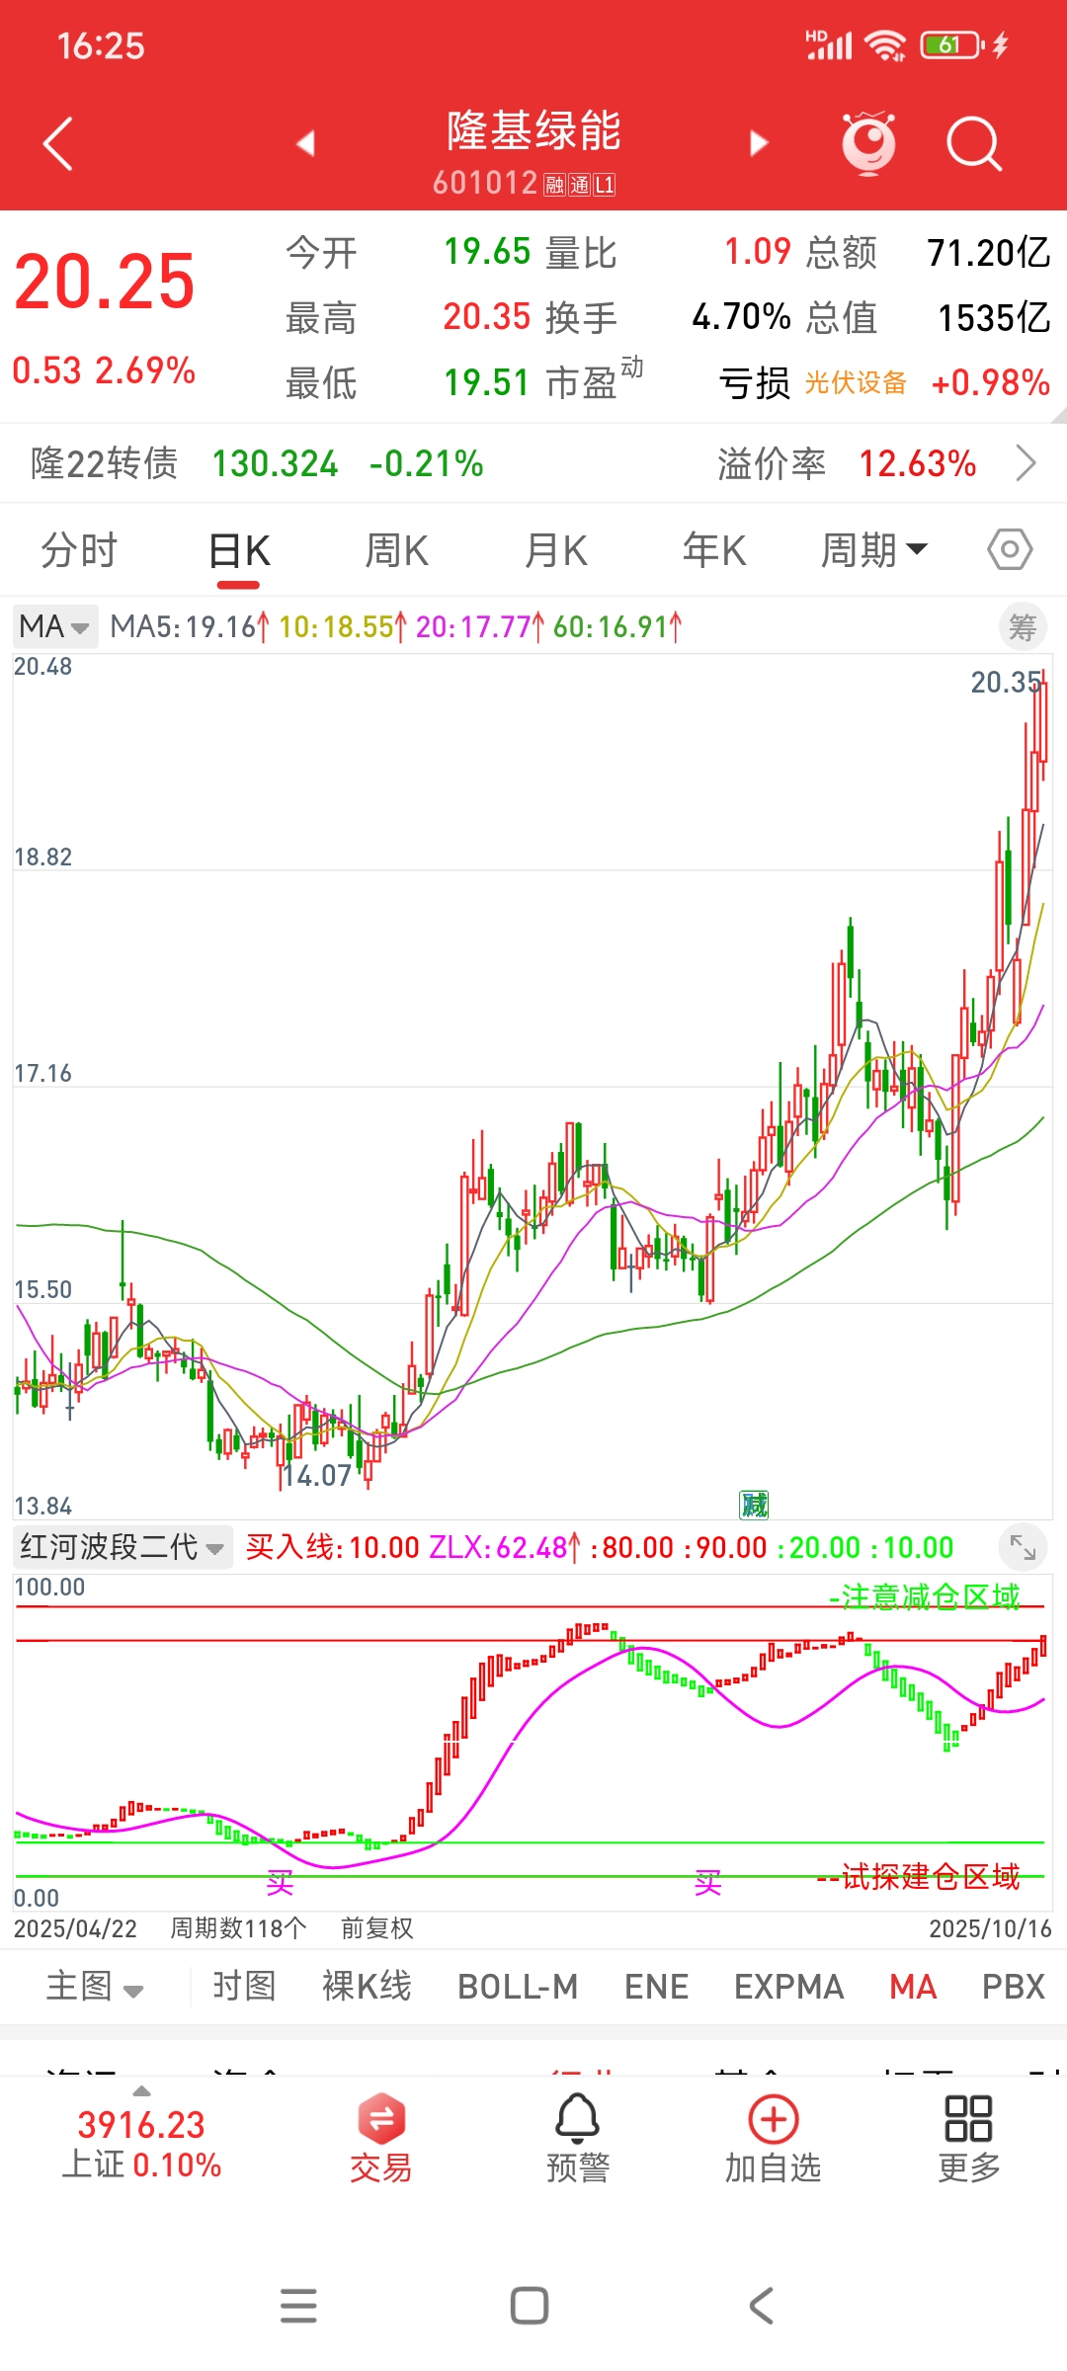The image size is (1067, 2371).
Task: Tap 总值 1535亿 value
Action: 994,317
